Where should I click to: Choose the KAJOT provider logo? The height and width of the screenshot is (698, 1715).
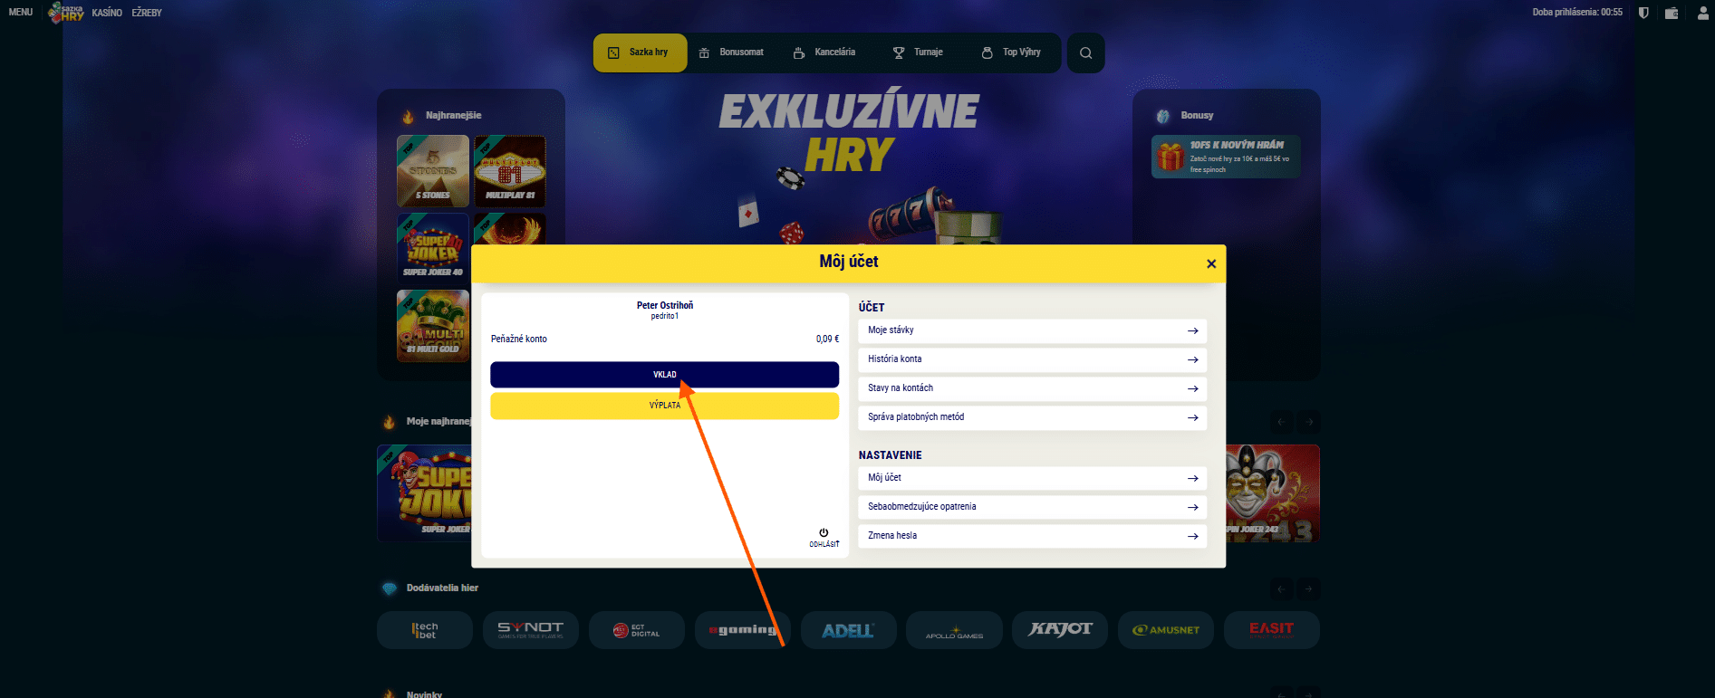coord(1060,630)
